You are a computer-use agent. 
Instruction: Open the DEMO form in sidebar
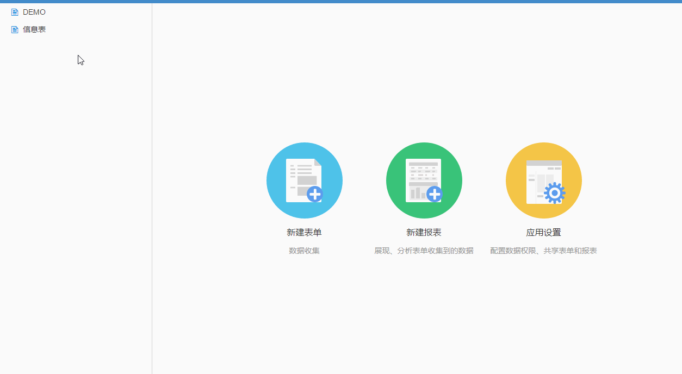[x=34, y=12]
